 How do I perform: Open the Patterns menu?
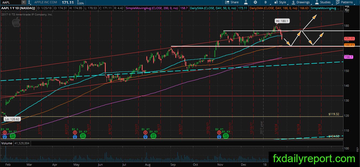[x=344, y=2]
